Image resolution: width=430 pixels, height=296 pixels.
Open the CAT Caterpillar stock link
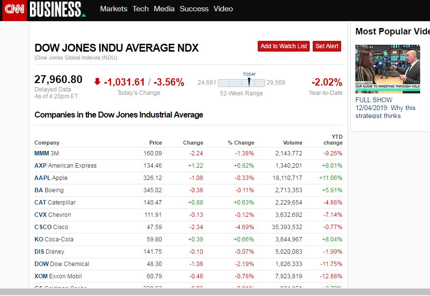point(55,203)
